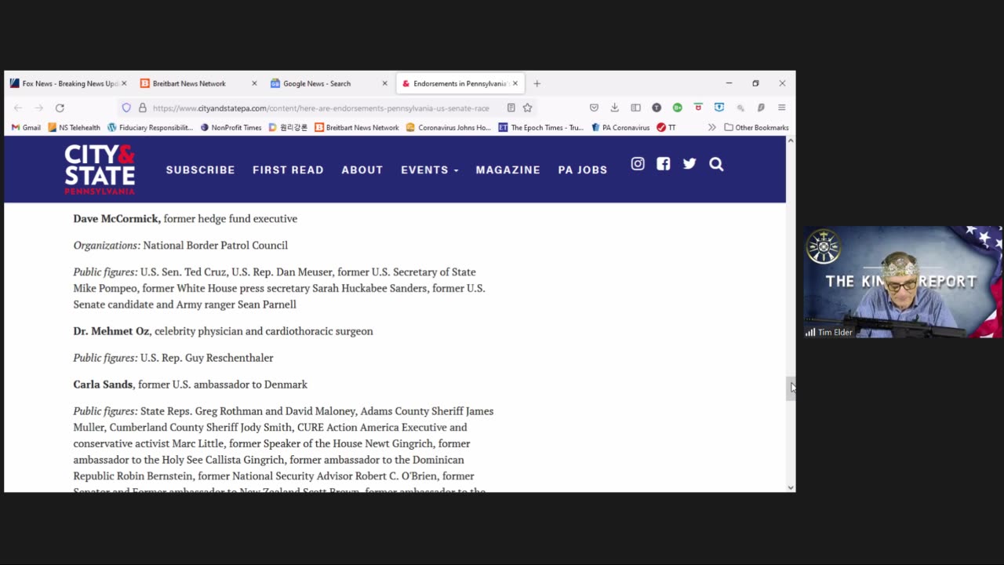The width and height of the screenshot is (1004, 565).
Task: View site security padlock info
Action: click(142, 108)
